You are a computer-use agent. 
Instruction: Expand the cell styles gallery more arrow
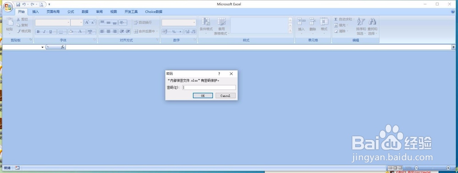click(290, 31)
